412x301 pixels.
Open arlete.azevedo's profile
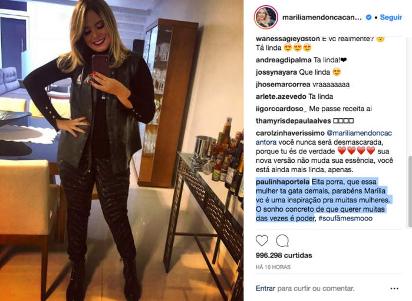(281, 96)
